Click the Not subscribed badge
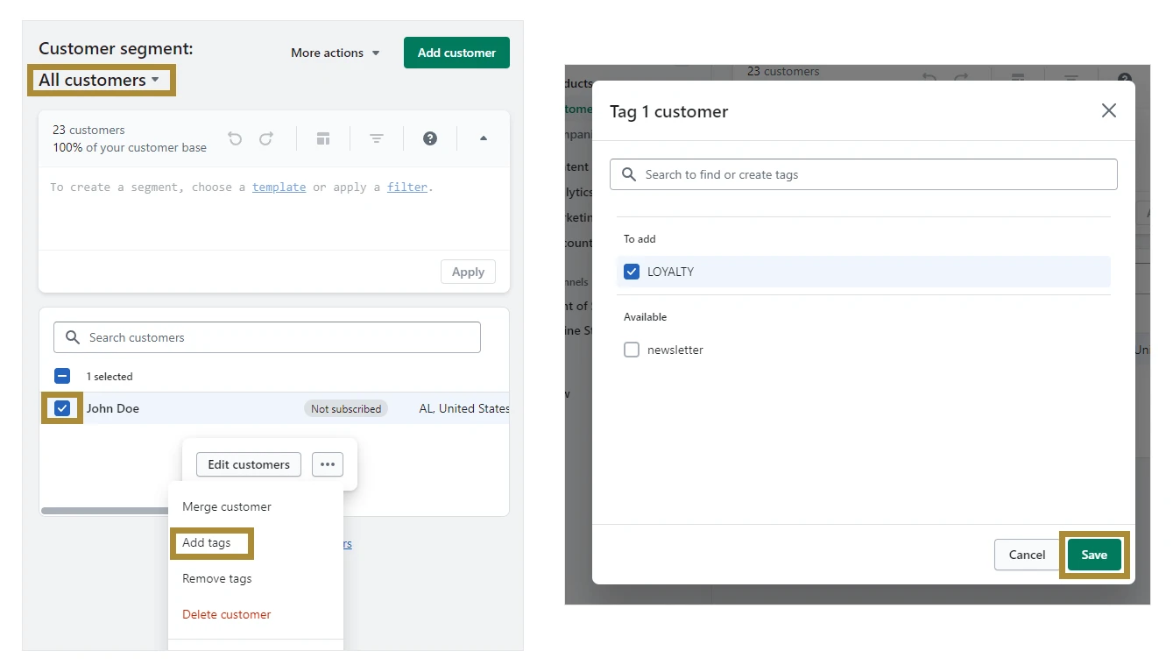Screen dimensions: 1173x672 click(346, 408)
